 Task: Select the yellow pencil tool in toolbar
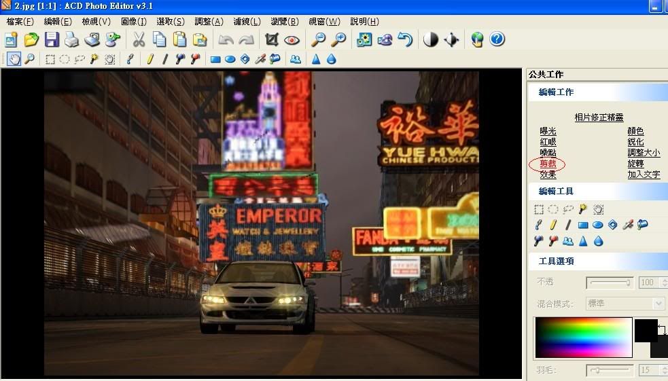(150, 59)
